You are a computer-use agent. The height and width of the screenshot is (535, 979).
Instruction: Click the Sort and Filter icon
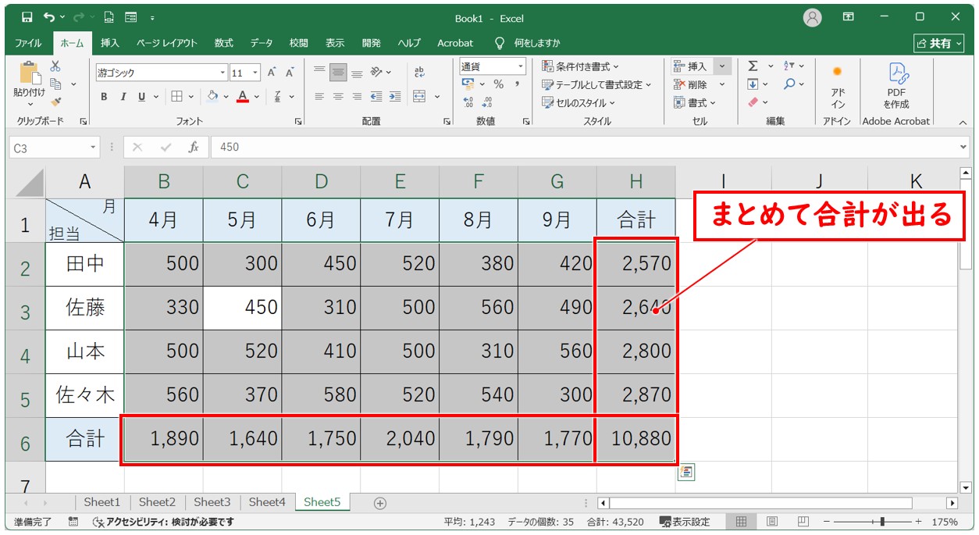pos(789,66)
